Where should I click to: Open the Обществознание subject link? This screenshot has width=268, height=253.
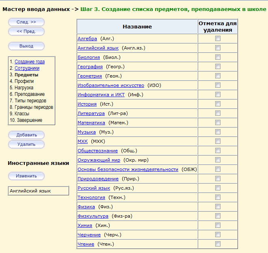click(97, 151)
